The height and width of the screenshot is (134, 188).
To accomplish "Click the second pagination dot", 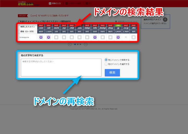I will click(x=78, y=44).
